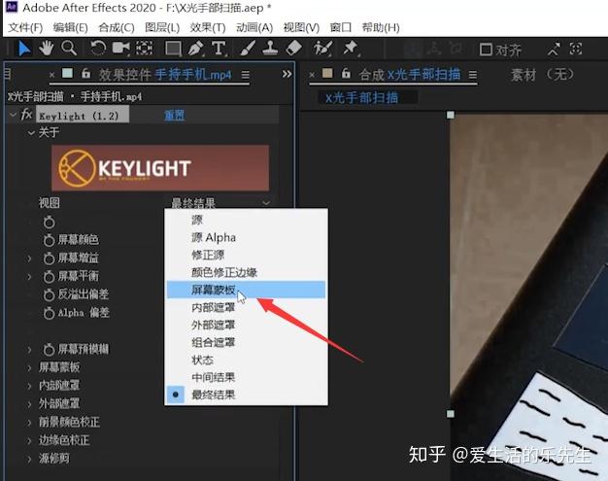This screenshot has height=481, width=608.
Task: Expand the 屏幕蒙板 group
Action: (x=29, y=367)
